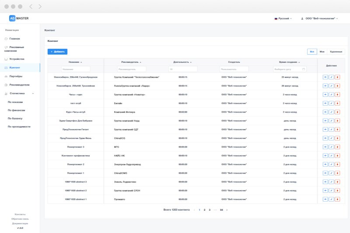Open the creation date picker filter
Viewport: 350px width, 233px height.
[x=290, y=69]
